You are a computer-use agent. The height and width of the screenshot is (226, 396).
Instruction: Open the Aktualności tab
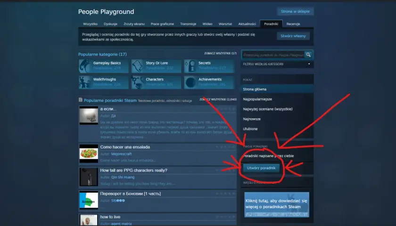click(247, 24)
